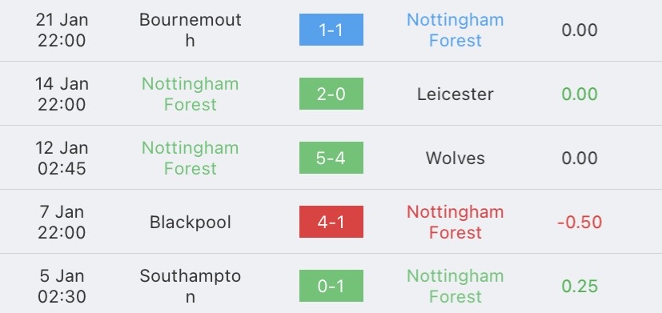Screen dimensions: 662x313
Task: Select Bournemouth team name
Action: (190, 30)
